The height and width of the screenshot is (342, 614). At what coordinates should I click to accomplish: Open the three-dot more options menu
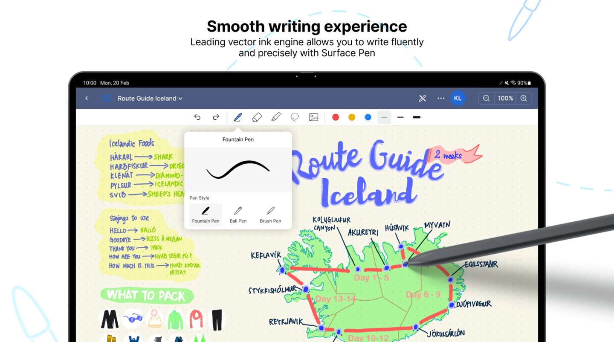tap(441, 99)
